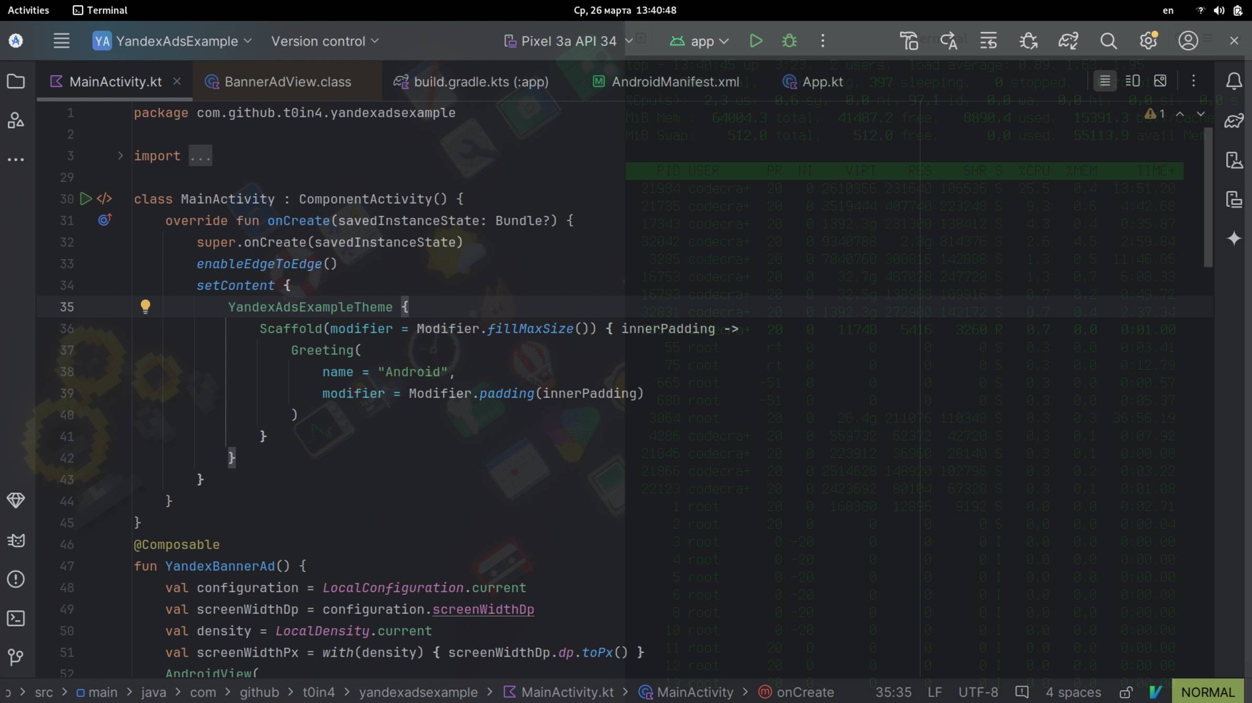The height and width of the screenshot is (703, 1252).
Task: Change indent setting 4 spaces
Action: (x=1073, y=692)
